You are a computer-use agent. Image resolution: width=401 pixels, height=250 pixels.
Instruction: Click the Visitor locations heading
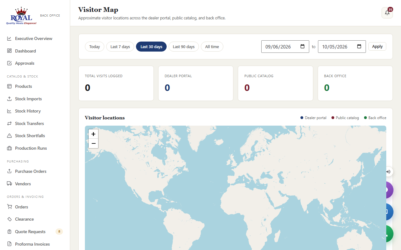click(x=105, y=118)
